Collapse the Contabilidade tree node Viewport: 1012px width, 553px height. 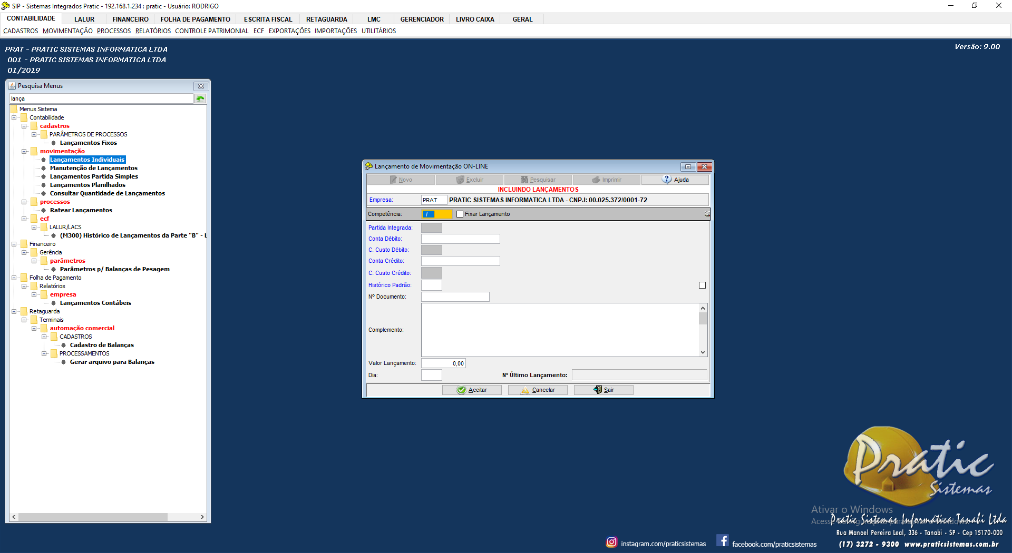point(14,117)
